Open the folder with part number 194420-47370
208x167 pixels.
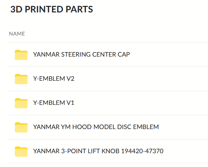click(x=98, y=151)
